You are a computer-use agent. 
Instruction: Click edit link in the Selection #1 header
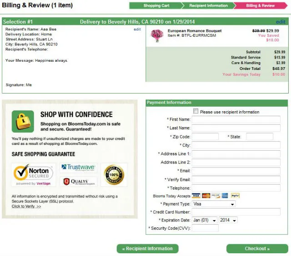281,22
